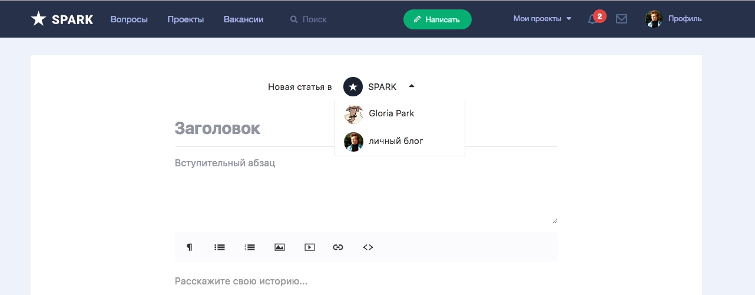Viewport: 755px width, 295px height.
Task: Insert a video block
Action: [310, 247]
